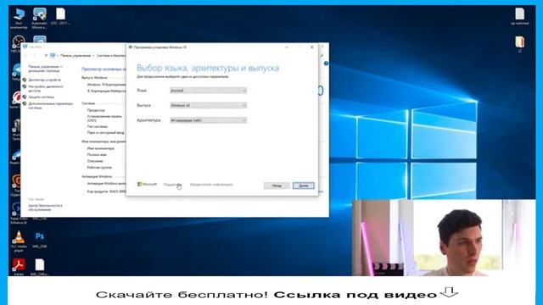Click the System window title bar icon
Screen dimensions: 543x305
point(25,47)
